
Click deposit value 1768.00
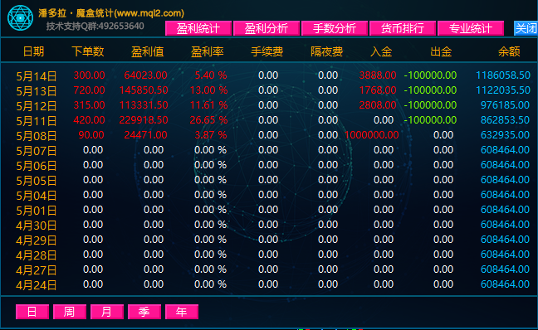point(378,90)
